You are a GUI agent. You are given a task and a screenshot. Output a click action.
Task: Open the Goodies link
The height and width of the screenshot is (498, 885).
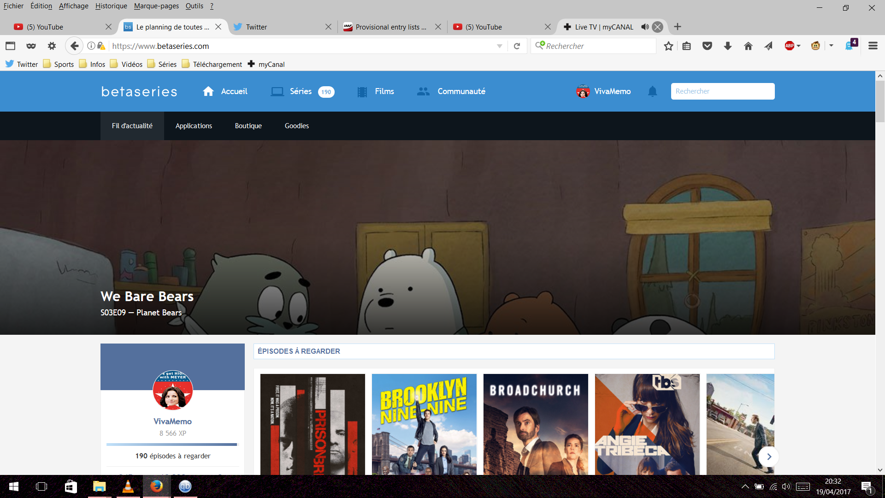(296, 126)
